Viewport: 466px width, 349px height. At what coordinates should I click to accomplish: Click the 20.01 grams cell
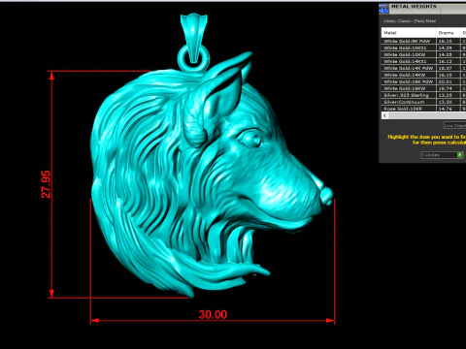(449, 81)
